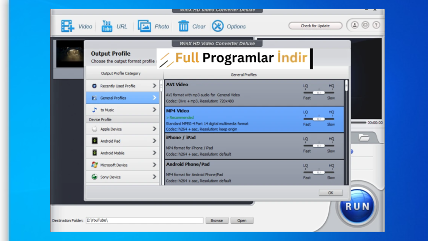Click the Android Pad icon
The height and width of the screenshot is (241, 428).
point(94,141)
